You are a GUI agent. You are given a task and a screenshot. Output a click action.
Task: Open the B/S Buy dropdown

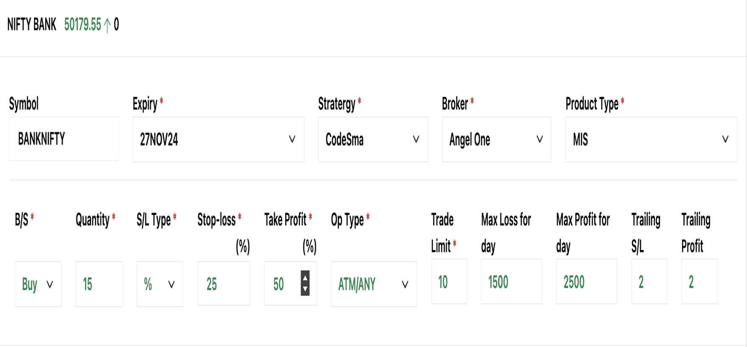coord(38,284)
